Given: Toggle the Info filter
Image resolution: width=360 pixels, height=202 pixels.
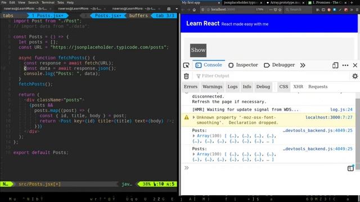Looking at the screenshot, I should click(x=247, y=87).
